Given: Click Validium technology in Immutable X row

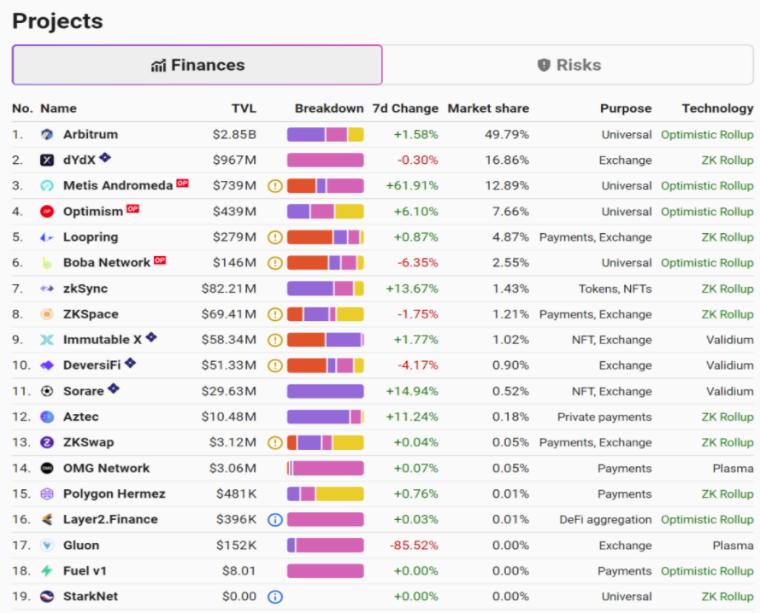Looking at the screenshot, I should [730, 340].
